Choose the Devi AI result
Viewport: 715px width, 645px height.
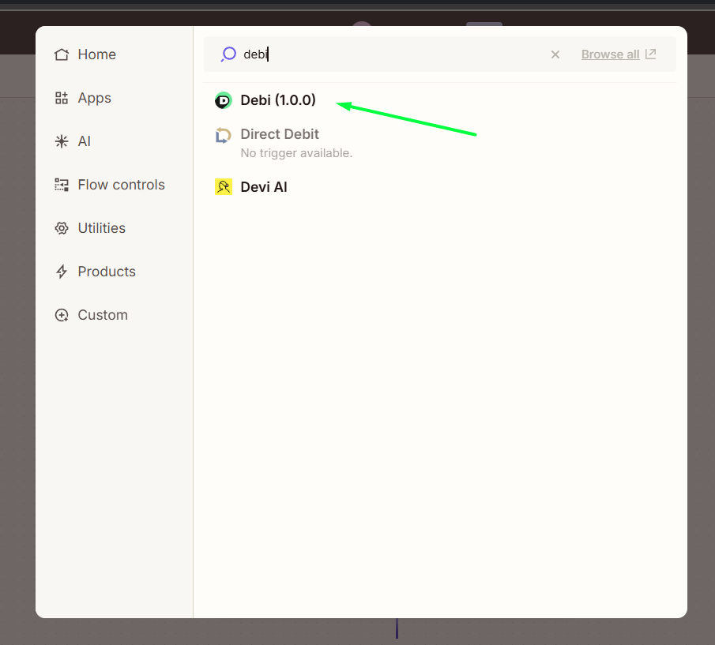point(264,187)
